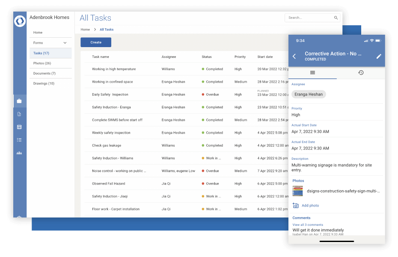
Task: Open the table view icon in blue sidebar
Action: 20,127
